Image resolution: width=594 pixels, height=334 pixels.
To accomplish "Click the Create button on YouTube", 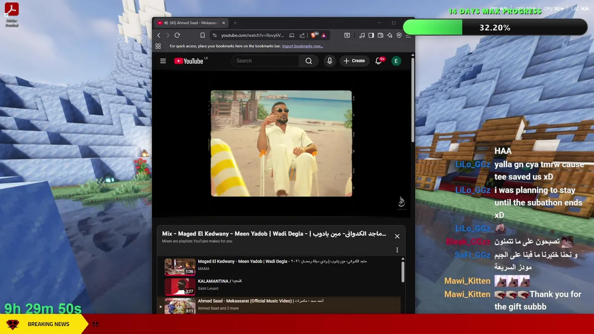I will coord(354,61).
